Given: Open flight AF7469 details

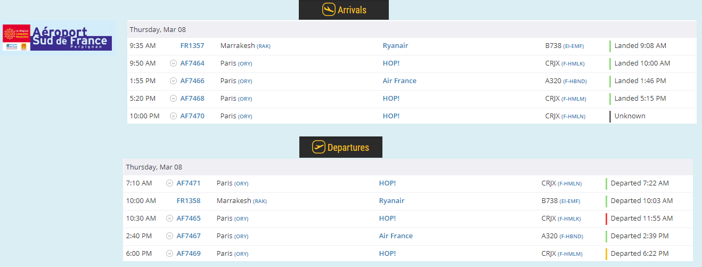Looking at the screenshot, I should pos(189,254).
